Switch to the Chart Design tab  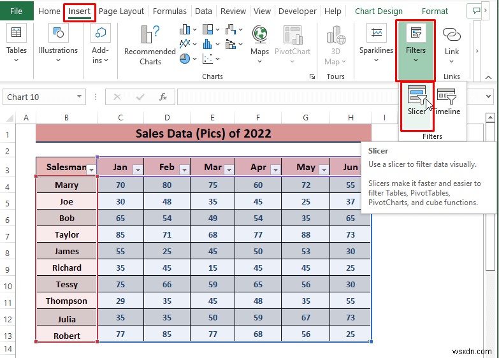379,11
